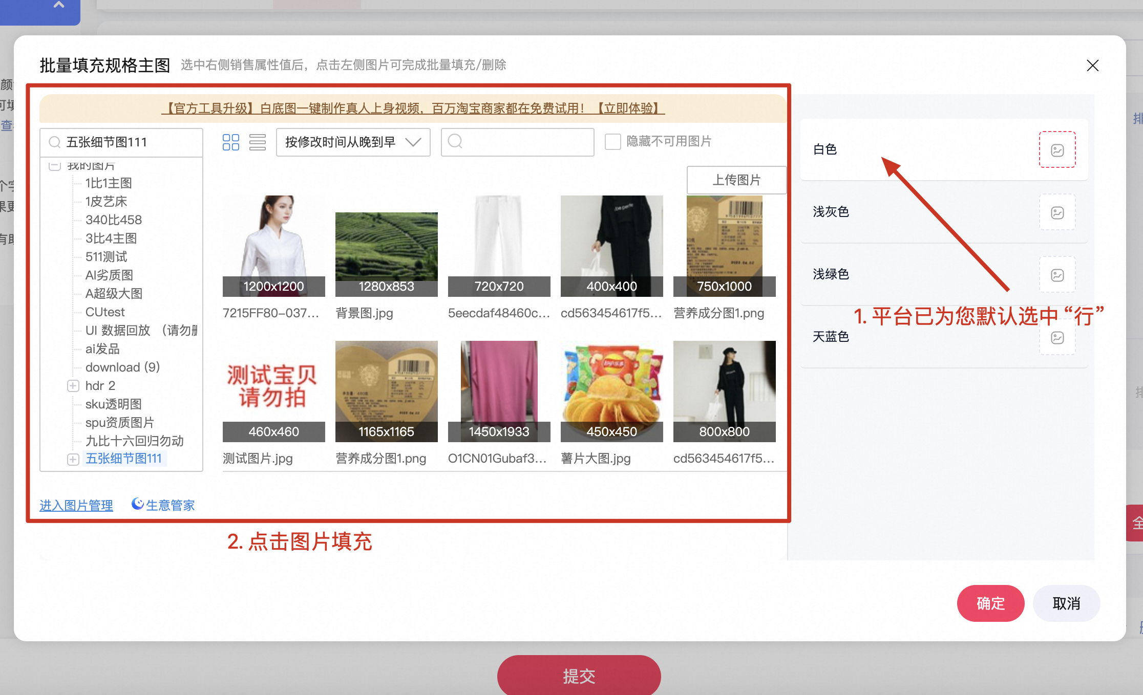
Task: Cancel with the 取消 button
Action: pyautogui.click(x=1066, y=603)
